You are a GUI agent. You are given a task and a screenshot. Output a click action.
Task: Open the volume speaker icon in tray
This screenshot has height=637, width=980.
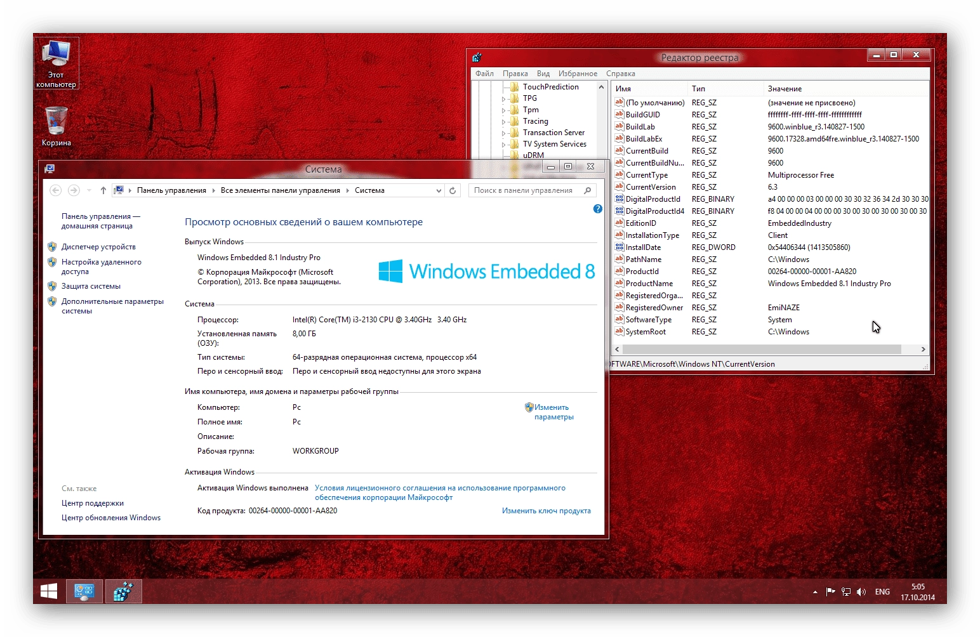(x=861, y=592)
